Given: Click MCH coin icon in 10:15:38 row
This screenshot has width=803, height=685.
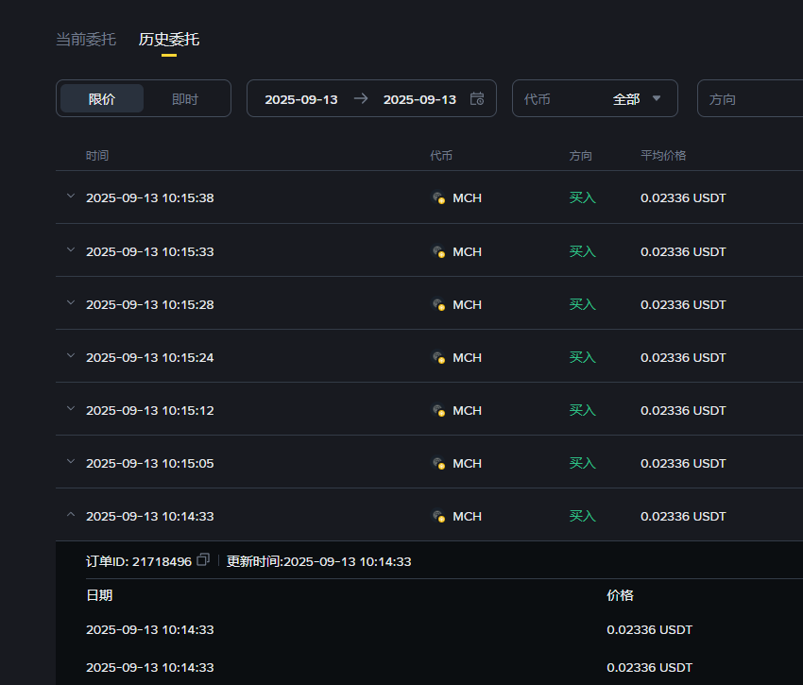Looking at the screenshot, I should pyautogui.click(x=439, y=197).
